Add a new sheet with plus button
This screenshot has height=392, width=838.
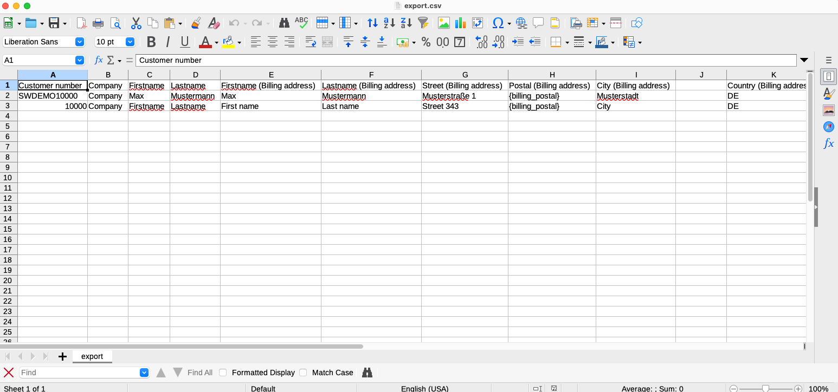click(62, 356)
